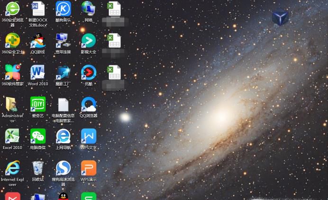328x200 pixels.
Task: Click the 宽带连接 shortcut
Action: 63,41
